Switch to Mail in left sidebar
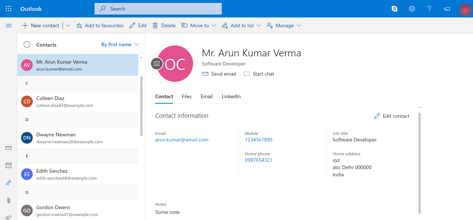Screen dimensions: 473x220 coord(9,148)
